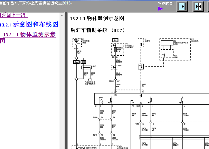Click the purple arrow under 视图控制
This screenshot has height=149, width=209.
(x=160, y=9)
